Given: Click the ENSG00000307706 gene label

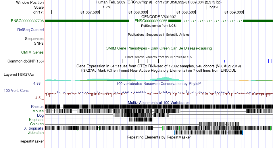Looking at the screenshot, I should pyautogui.click(x=27, y=21).
